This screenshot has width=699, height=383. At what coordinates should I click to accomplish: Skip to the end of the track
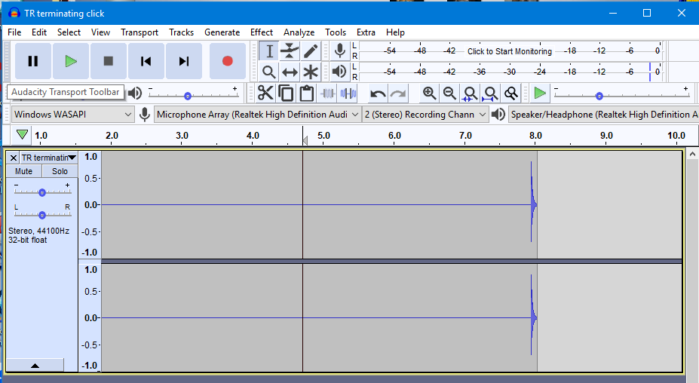point(184,61)
